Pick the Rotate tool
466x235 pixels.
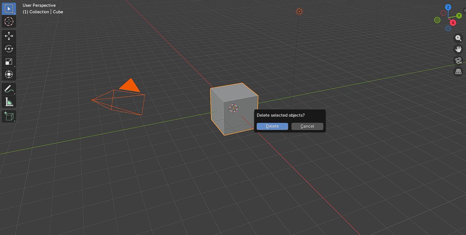[x=9, y=49]
